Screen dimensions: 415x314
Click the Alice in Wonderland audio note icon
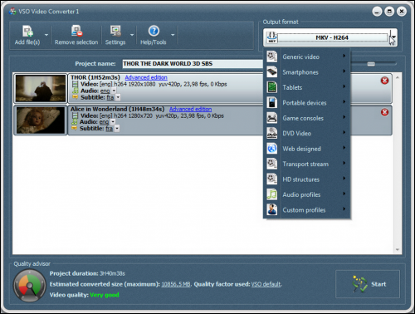pos(75,122)
